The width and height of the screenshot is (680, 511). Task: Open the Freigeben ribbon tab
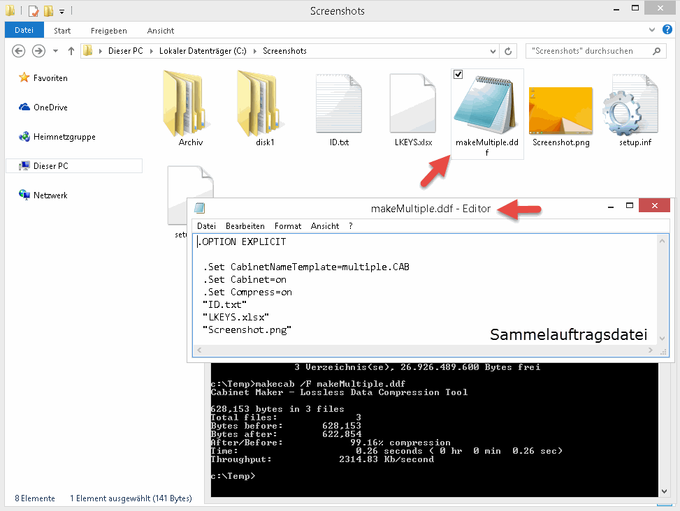click(x=108, y=31)
